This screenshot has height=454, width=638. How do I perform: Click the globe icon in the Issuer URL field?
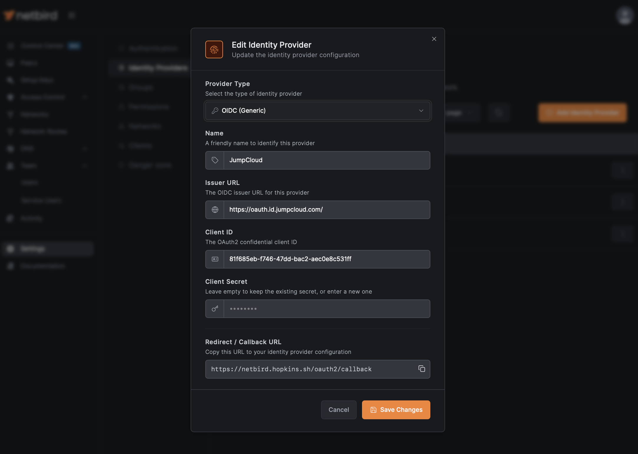coord(215,210)
